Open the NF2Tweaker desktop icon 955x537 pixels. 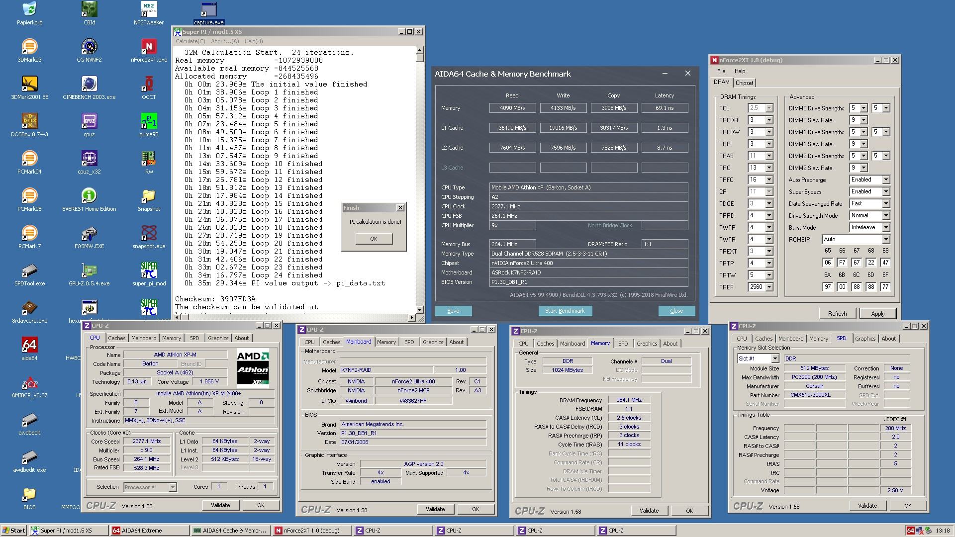[x=149, y=10]
